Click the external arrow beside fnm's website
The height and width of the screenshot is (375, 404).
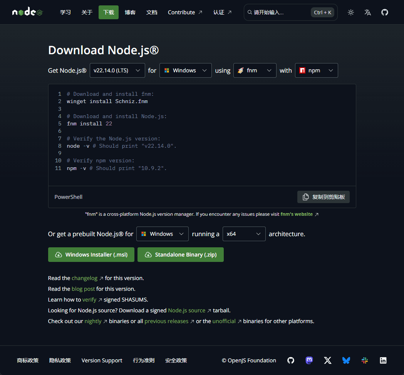coord(317,214)
